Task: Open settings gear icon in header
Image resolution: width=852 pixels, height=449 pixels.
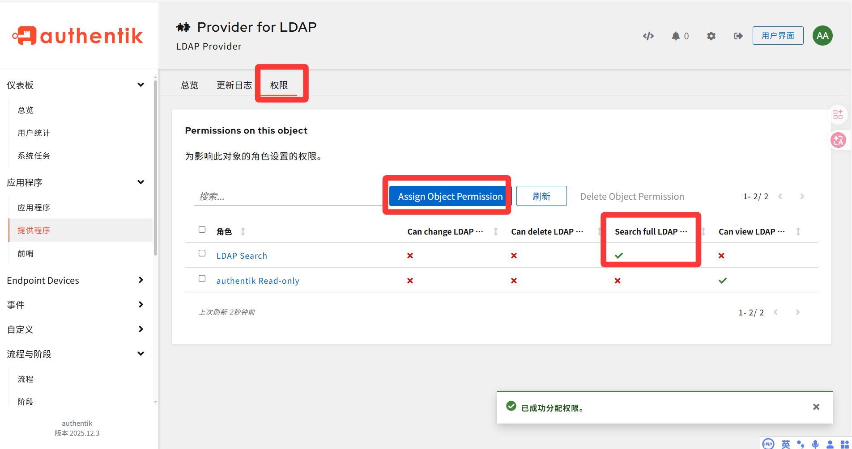Action: [711, 36]
